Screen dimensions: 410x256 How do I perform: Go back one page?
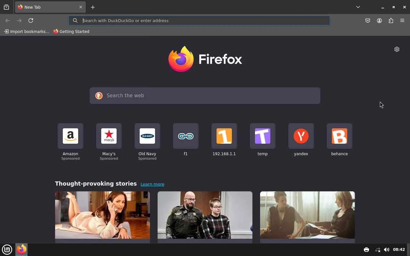coord(8,20)
